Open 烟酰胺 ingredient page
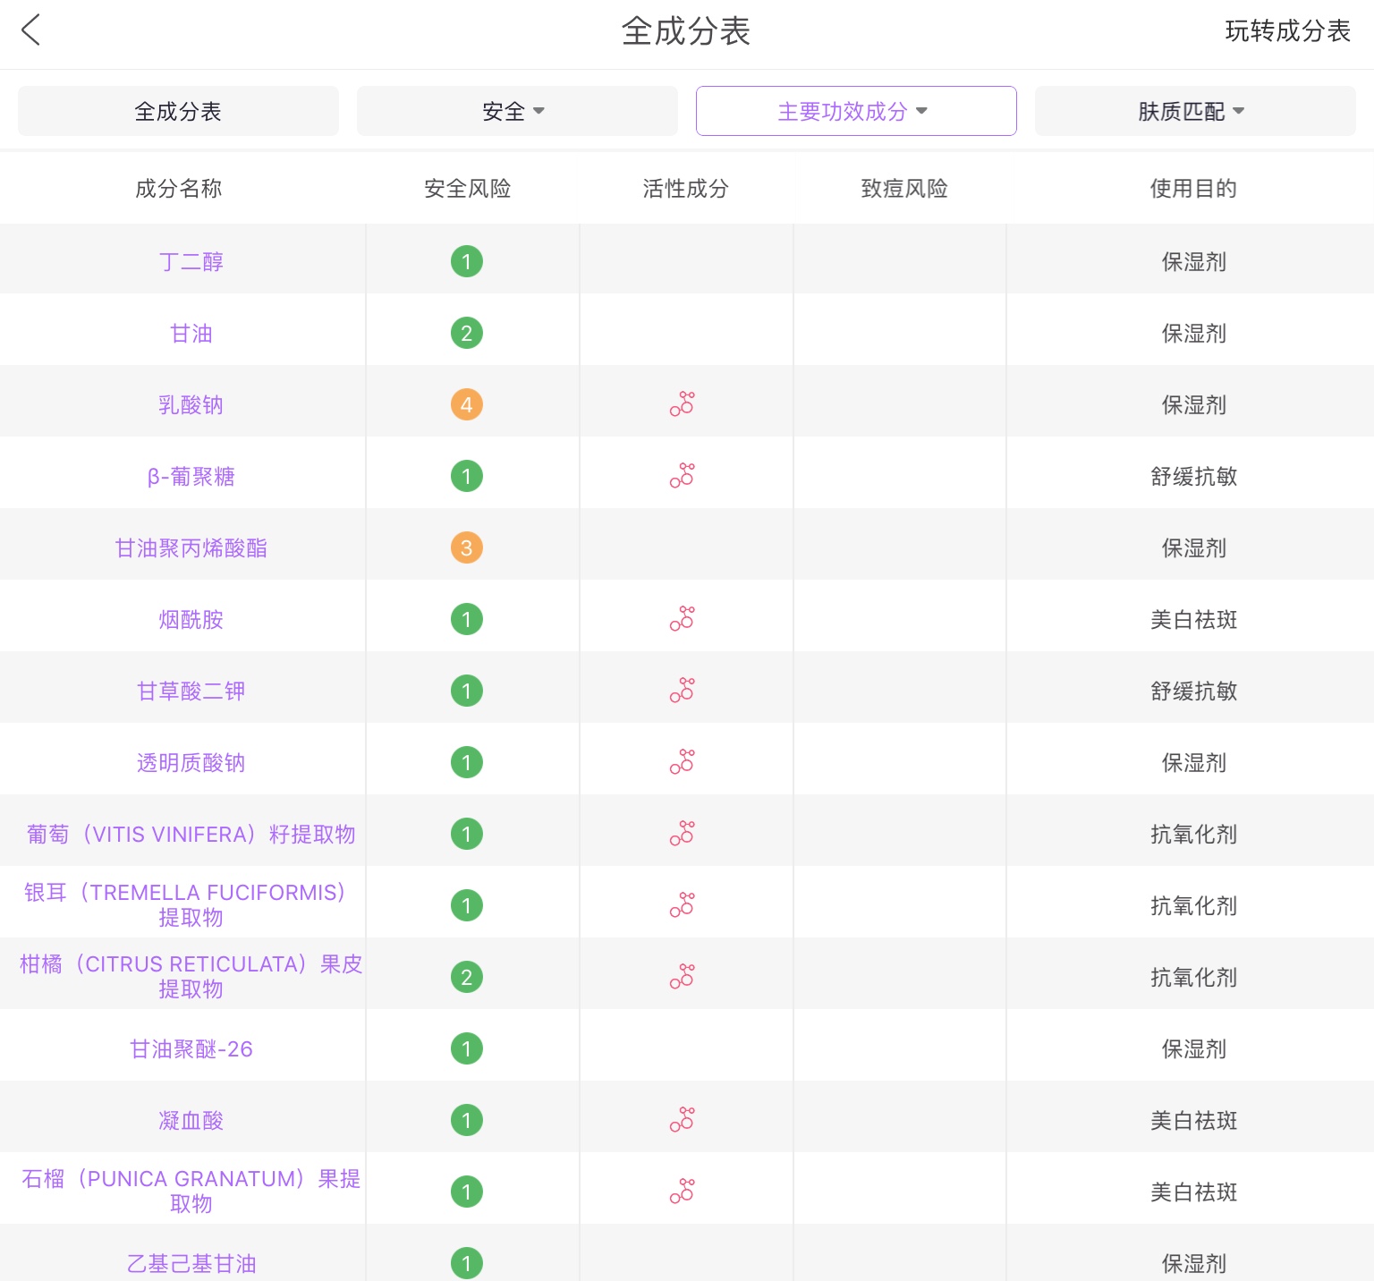Screen dimensions: 1374x1281 [191, 619]
